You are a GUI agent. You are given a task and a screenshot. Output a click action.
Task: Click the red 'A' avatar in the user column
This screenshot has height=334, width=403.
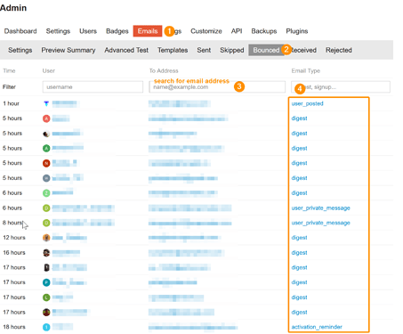point(46,118)
